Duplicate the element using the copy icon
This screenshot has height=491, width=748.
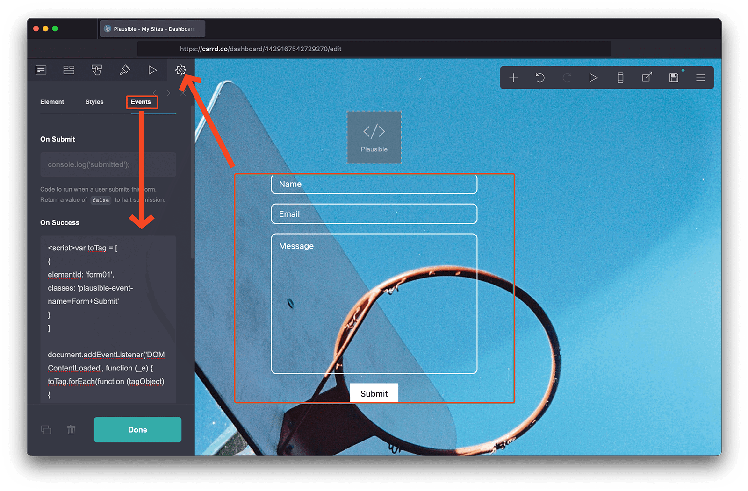(46, 430)
